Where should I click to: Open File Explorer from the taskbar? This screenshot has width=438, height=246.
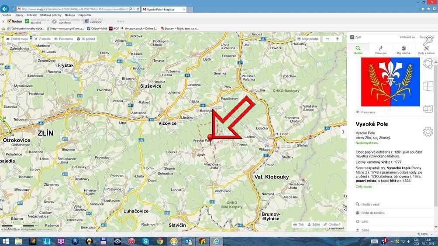(x=18, y=241)
